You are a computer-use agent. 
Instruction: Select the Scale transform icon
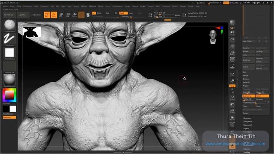pyautogui.click(x=68, y=15)
